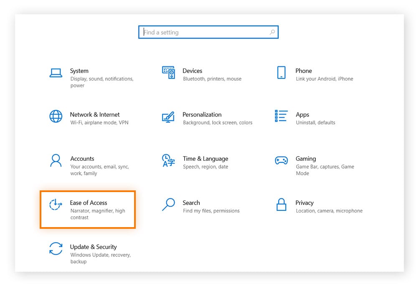Image resolution: width=419 pixels, height=286 pixels.
Task: Click the 'Link your Android, iPhone' description
Action: click(325, 79)
